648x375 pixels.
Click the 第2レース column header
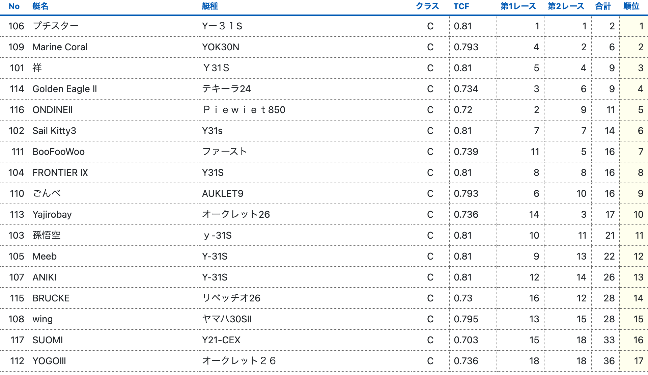coord(565,6)
